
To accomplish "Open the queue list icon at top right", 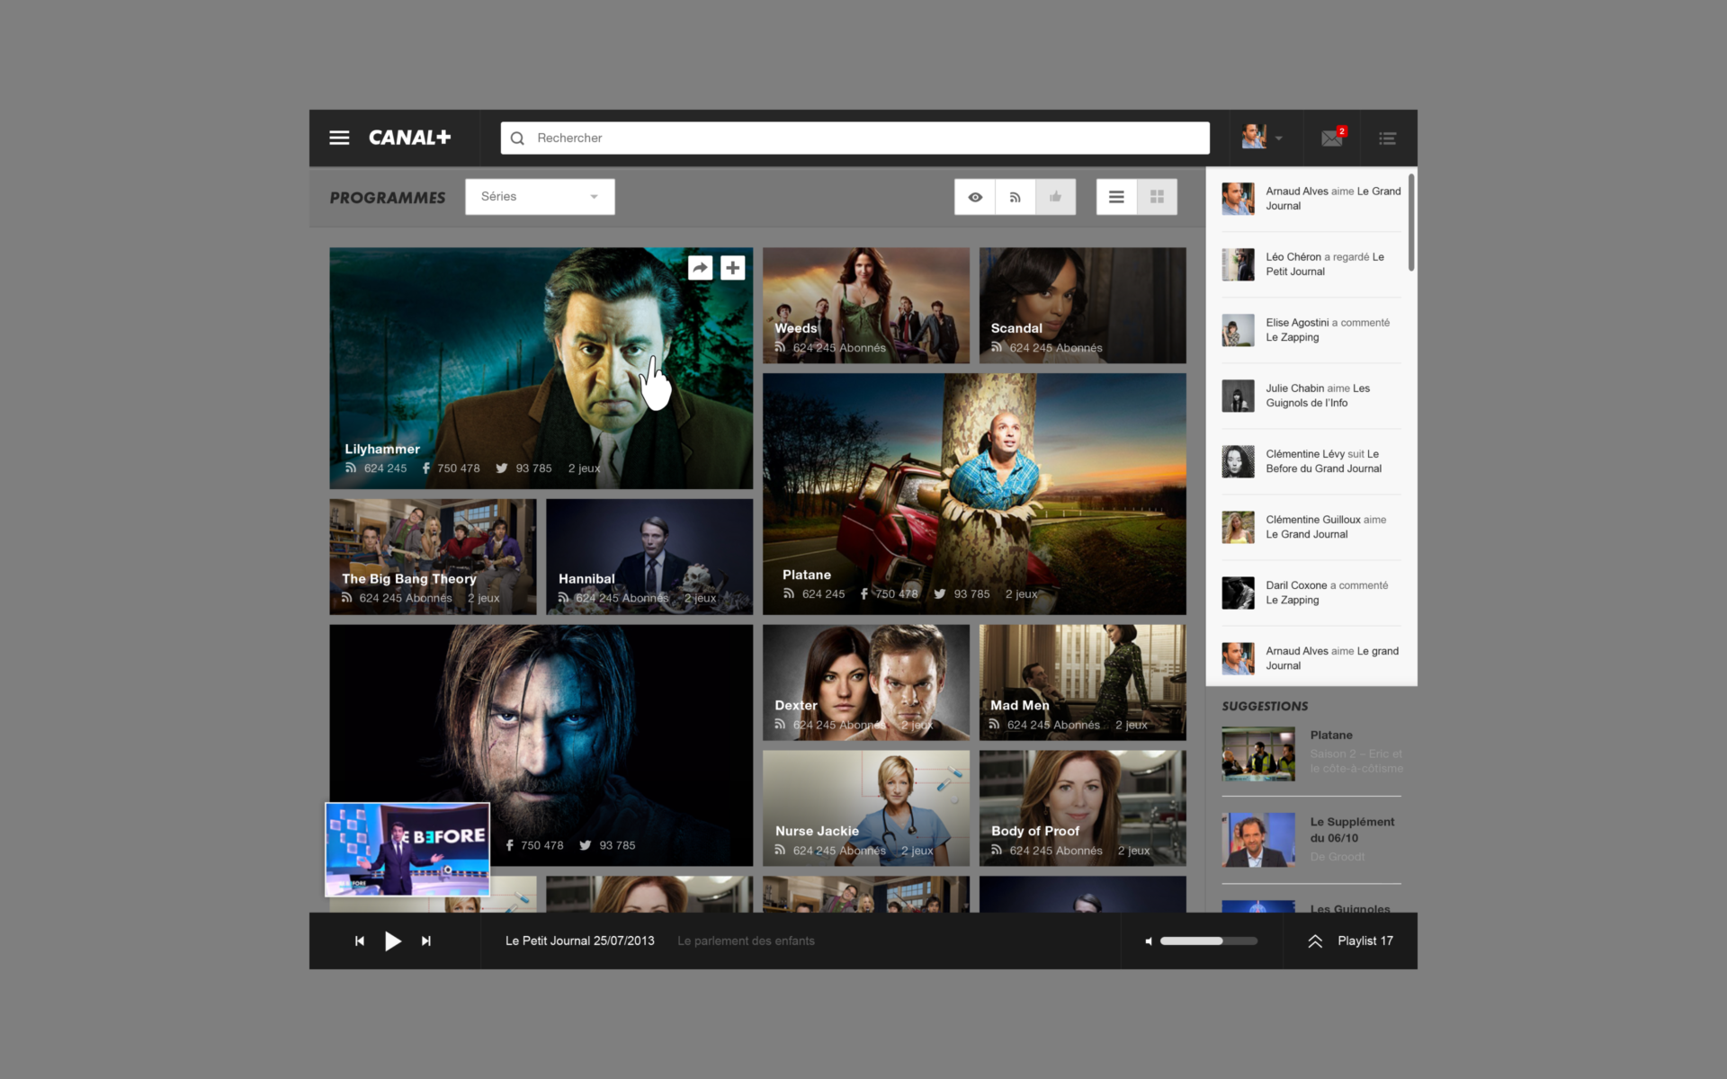I will coord(1386,138).
